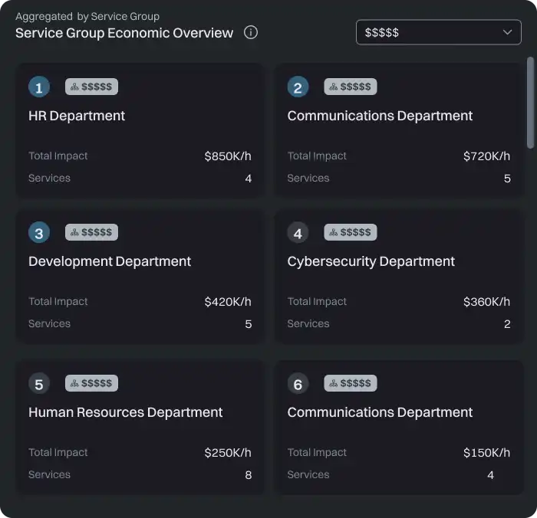Click the $250K/h total impact value
The height and width of the screenshot is (518, 537).
228,453
